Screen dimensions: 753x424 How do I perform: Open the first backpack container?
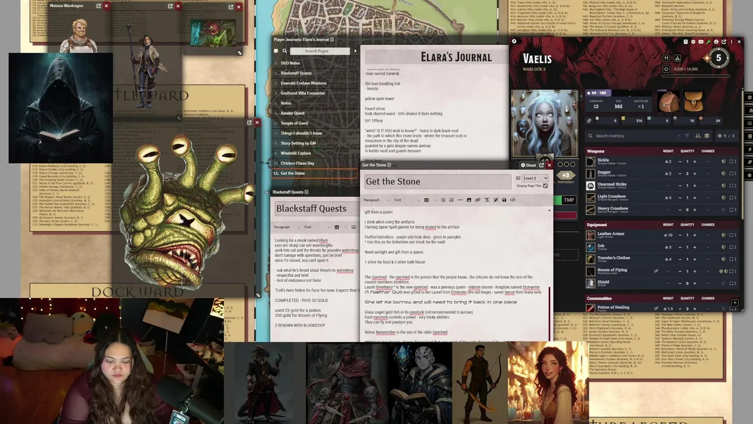(x=669, y=101)
